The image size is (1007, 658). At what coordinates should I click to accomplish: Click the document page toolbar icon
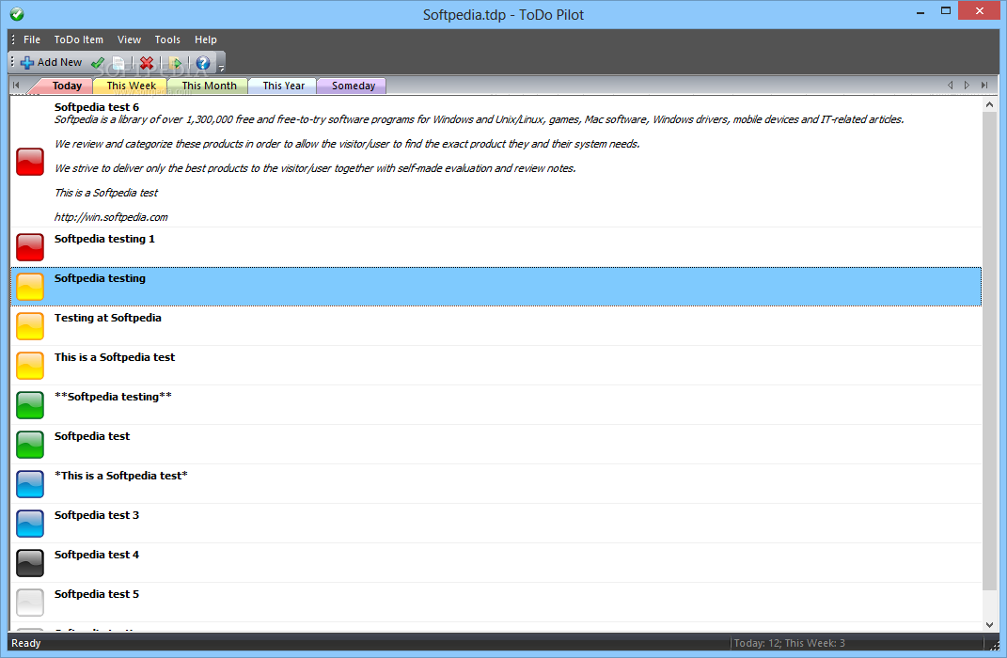coord(118,62)
